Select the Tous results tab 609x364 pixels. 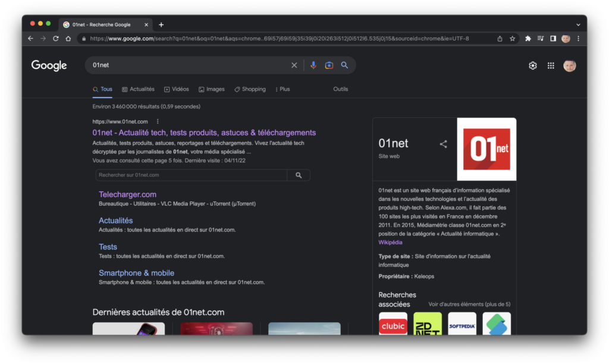click(102, 89)
